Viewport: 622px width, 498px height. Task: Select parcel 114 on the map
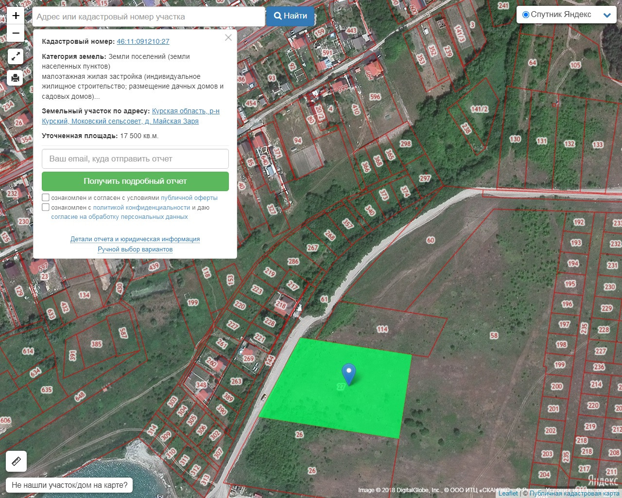[382, 329]
